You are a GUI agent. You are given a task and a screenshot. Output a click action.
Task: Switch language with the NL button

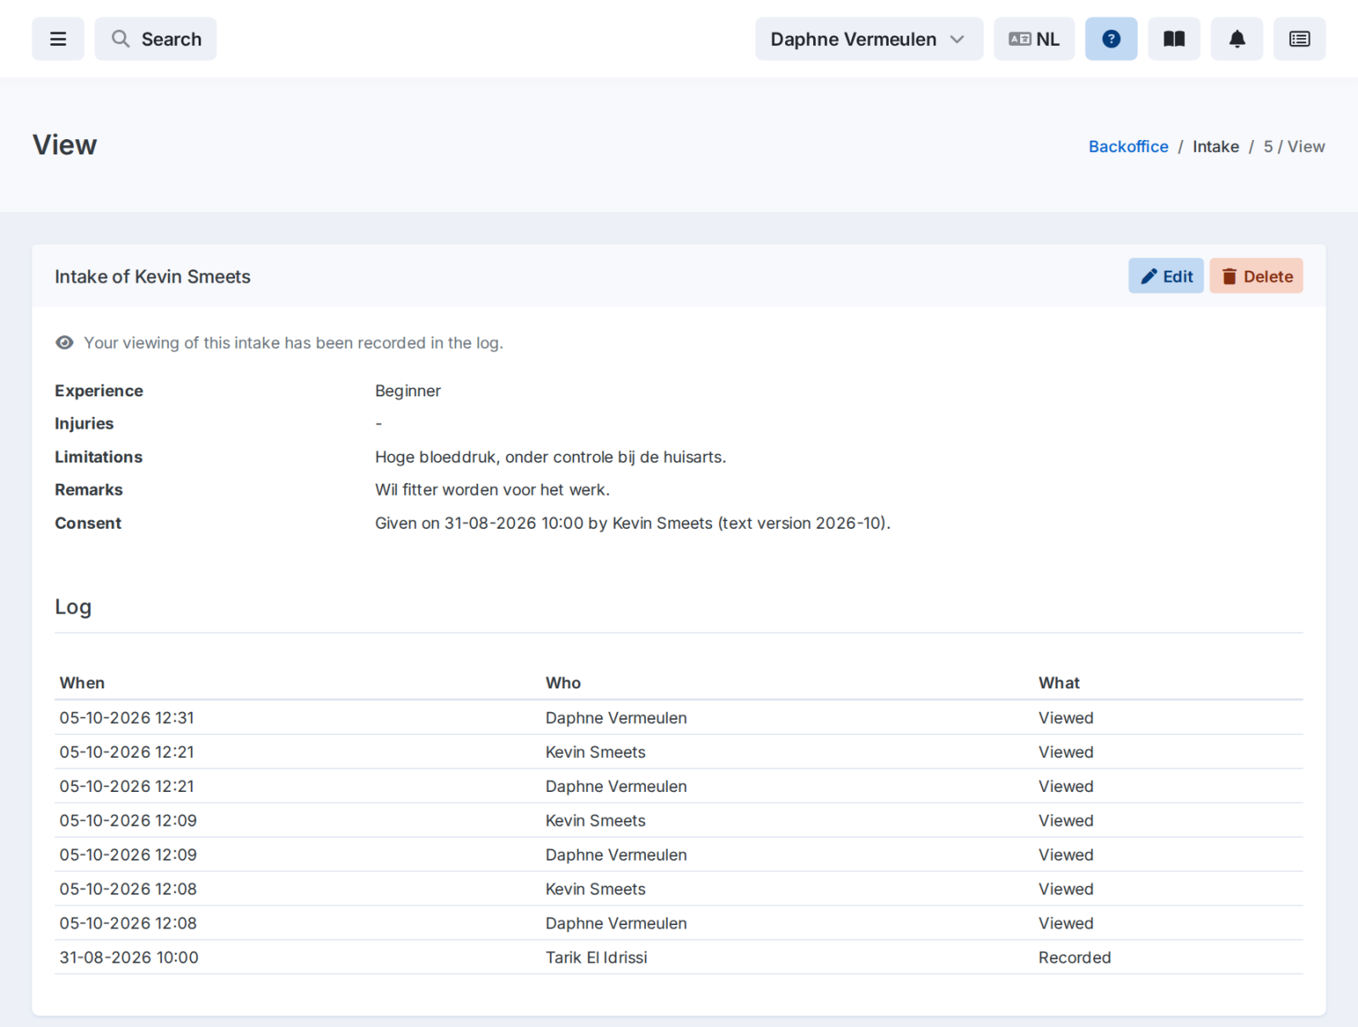tap(1034, 39)
